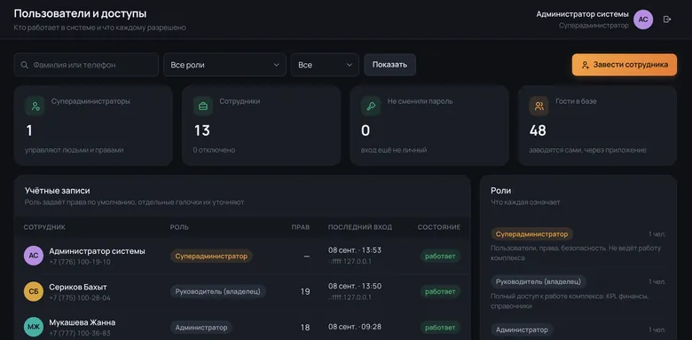Image resolution: width=692 pixels, height=340 pixels.
Task: Open the Все роли dropdown
Action: pyautogui.click(x=224, y=65)
